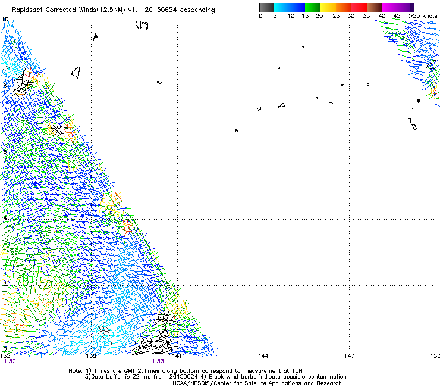The image size is (440, 387).
Task: Click the 147 longitude axis label
Action: [x=350, y=356]
